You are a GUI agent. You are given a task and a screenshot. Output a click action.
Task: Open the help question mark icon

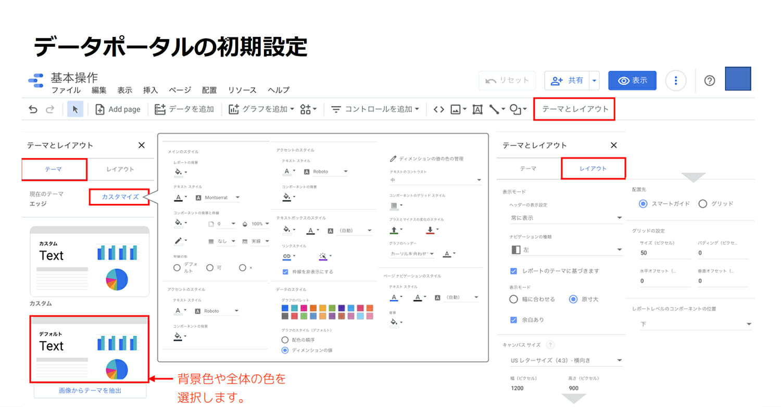pyautogui.click(x=709, y=81)
